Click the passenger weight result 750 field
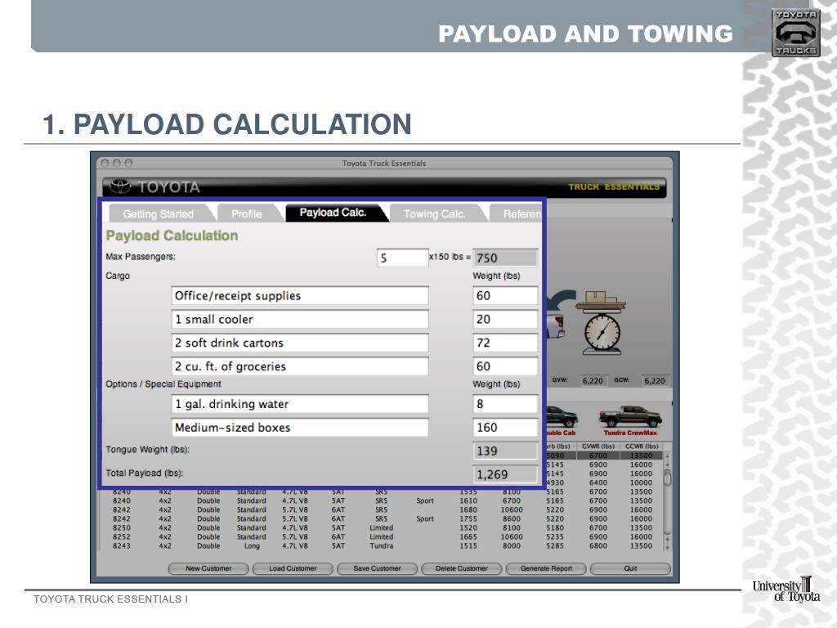Screen dimensions: 837x628 point(505,258)
